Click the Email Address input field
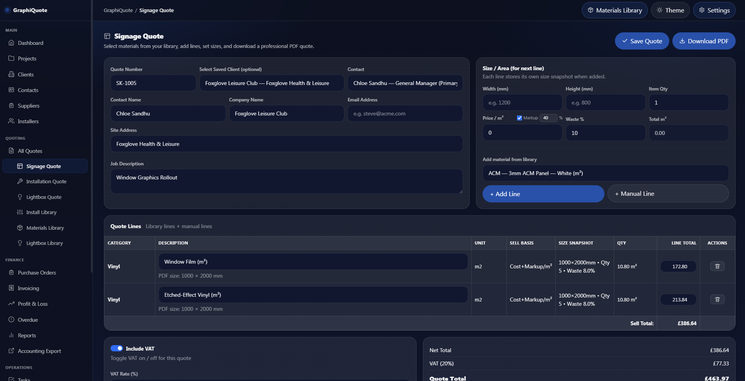745x381 pixels. pos(405,113)
